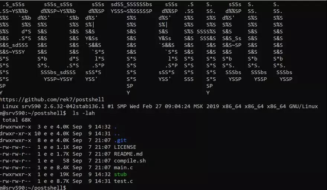
Task: Click the parent directory '..' entry
Action: coord(117,133)
